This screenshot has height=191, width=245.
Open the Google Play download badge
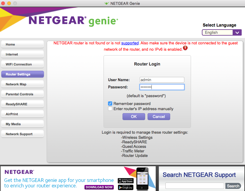click(126, 187)
